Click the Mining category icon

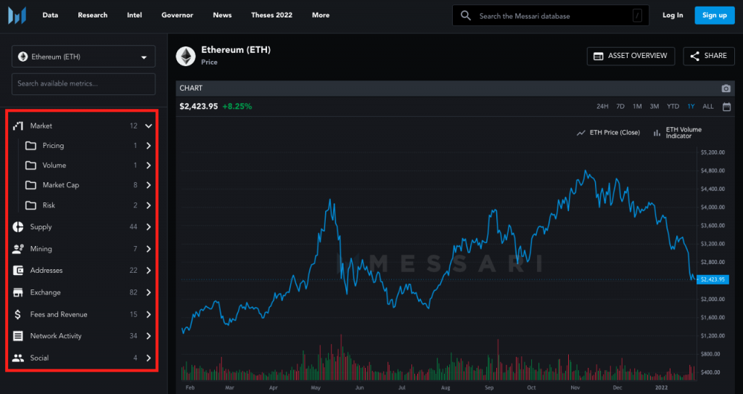click(x=18, y=249)
